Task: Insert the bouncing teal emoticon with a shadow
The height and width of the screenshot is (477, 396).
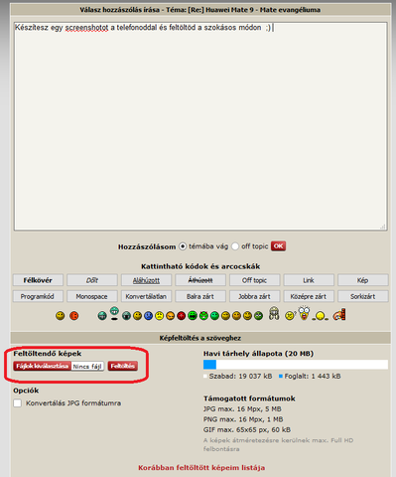Action: (x=114, y=313)
